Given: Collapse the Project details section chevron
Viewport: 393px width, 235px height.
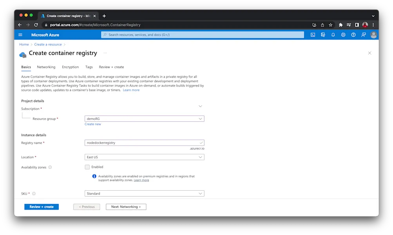Looking at the screenshot, I should pyautogui.click(x=200, y=106).
